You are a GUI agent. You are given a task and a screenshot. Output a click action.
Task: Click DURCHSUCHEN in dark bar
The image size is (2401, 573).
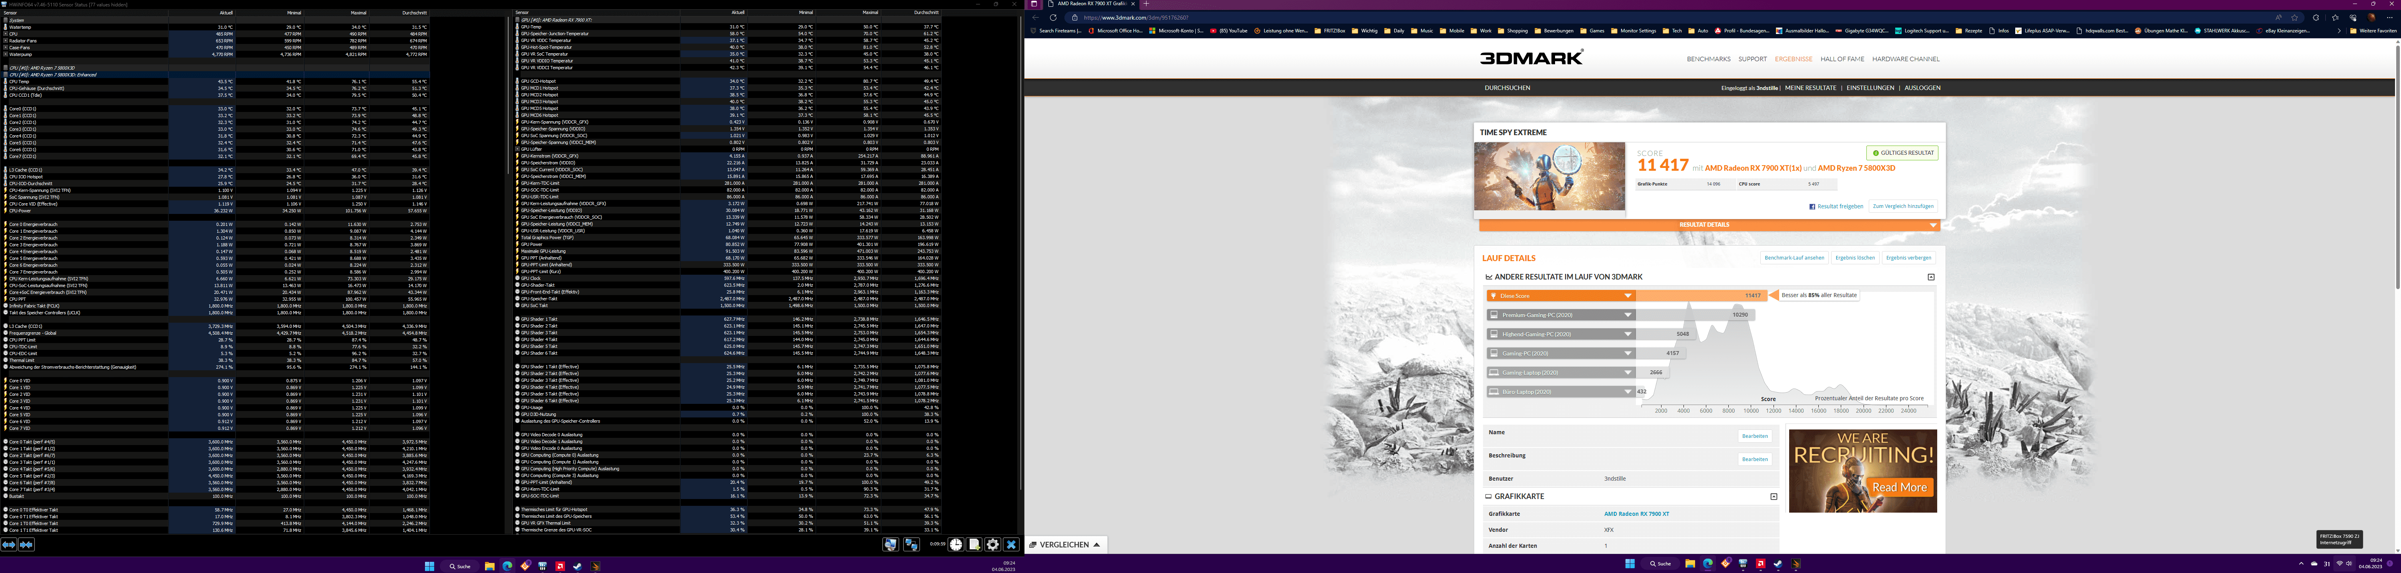[1507, 88]
